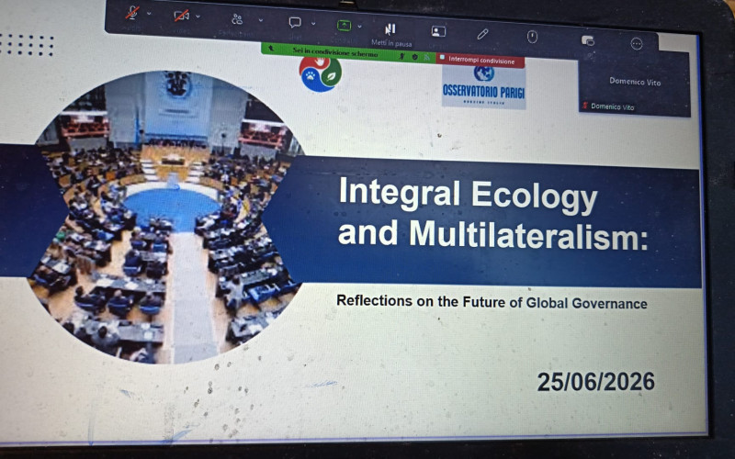Image resolution: width=735 pixels, height=459 pixels.
Task: Click the pin arrow icon in green bar
Action: (271, 49)
